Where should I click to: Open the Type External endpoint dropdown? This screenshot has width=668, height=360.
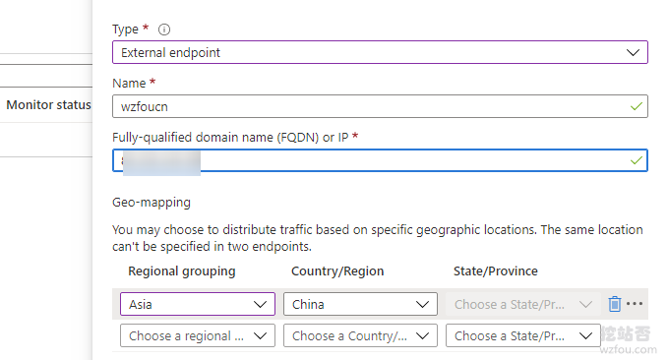click(x=380, y=52)
